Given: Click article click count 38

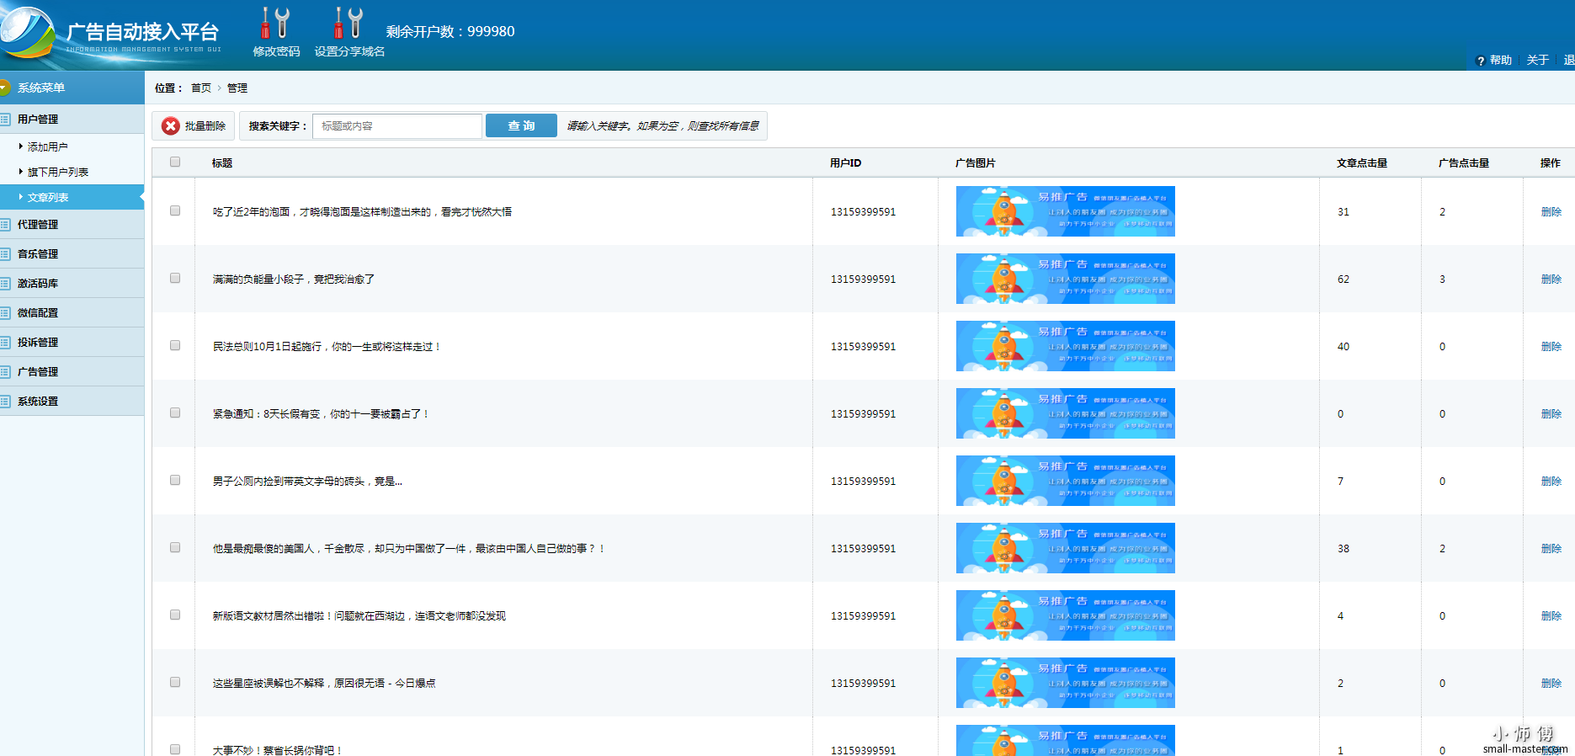Looking at the screenshot, I should 1344,549.
